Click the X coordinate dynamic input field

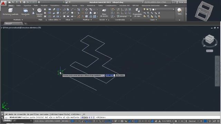[x=110, y=75]
